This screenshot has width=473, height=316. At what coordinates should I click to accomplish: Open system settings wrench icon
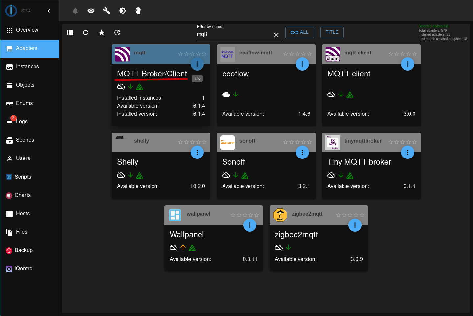[x=107, y=11]
